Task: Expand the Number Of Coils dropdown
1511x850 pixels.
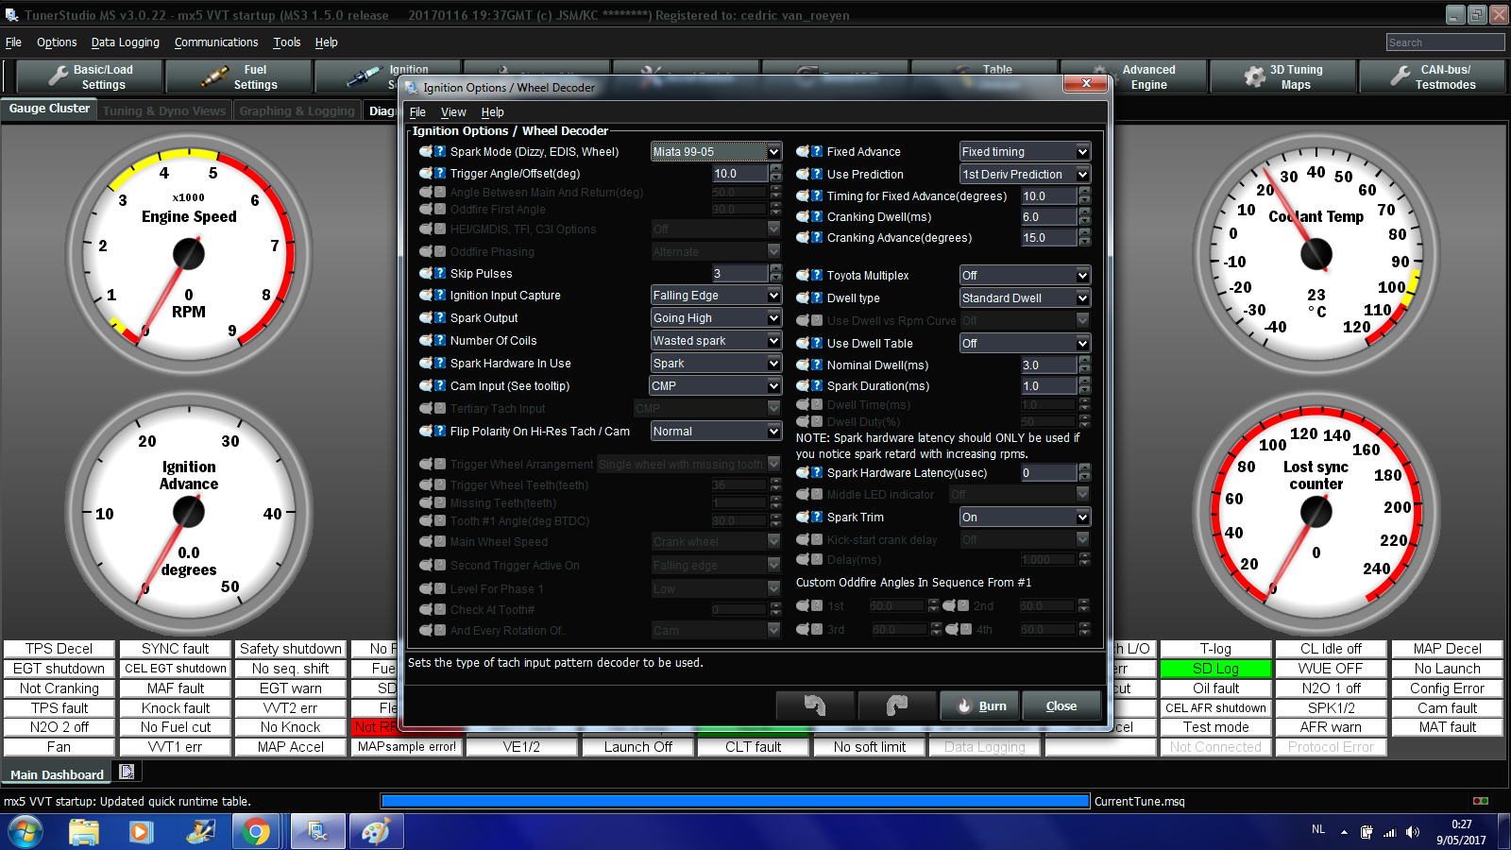Action: pyautogui.click(x=717, y=340)
